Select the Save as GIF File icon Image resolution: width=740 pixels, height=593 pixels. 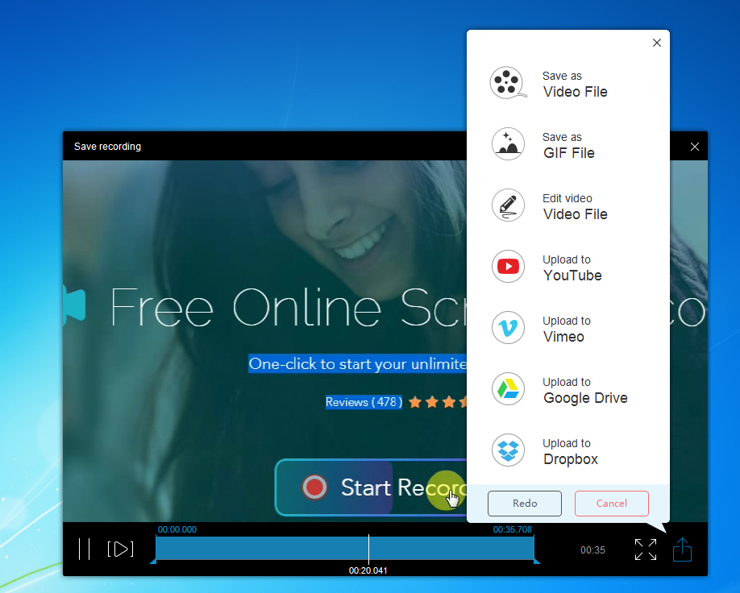508,144
